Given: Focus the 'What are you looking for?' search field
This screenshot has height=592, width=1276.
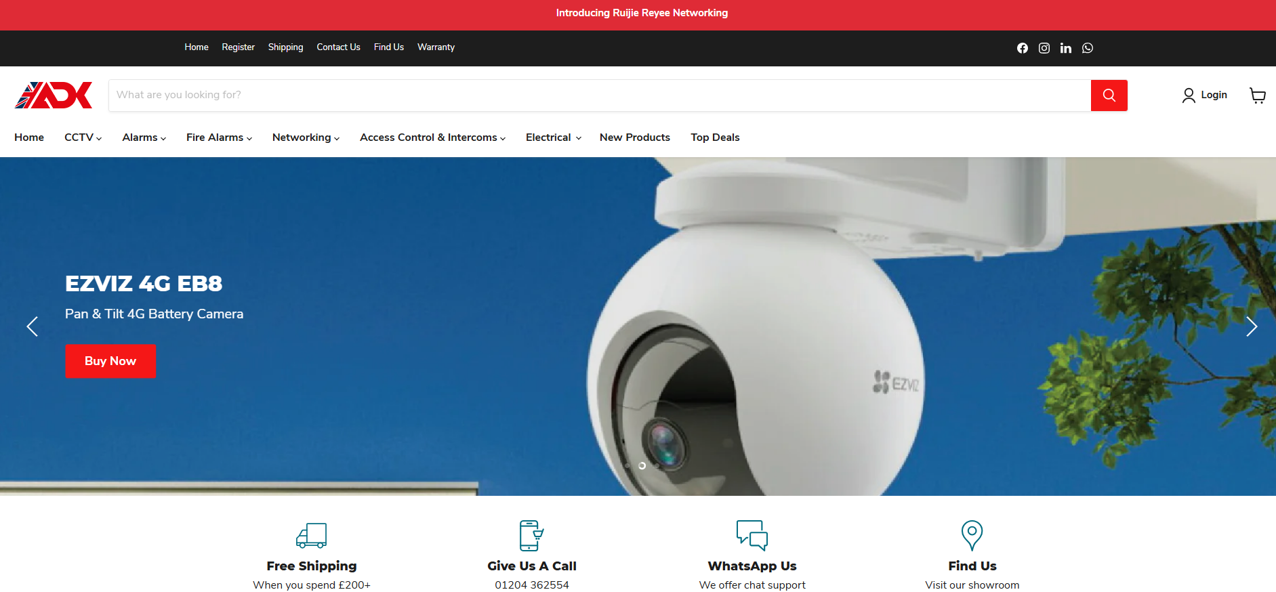Looking at the screenshot, I should pyautogui.click(x=600, y=96).
